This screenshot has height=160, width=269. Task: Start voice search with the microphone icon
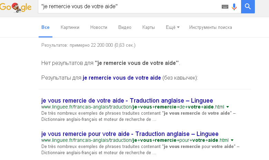[x=234, y=7]
